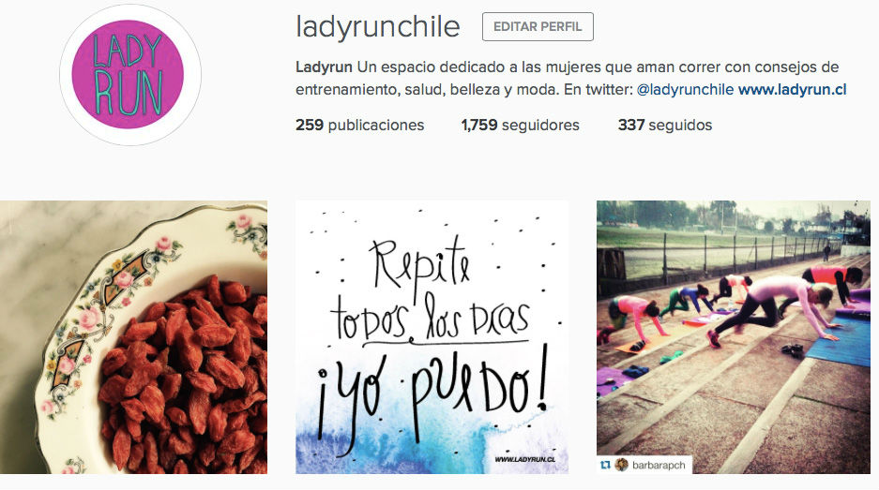Visit the www.ladyrun.cl website link in the bio
This screenshot has height=490, width=879.
click(x=792, y=90)
